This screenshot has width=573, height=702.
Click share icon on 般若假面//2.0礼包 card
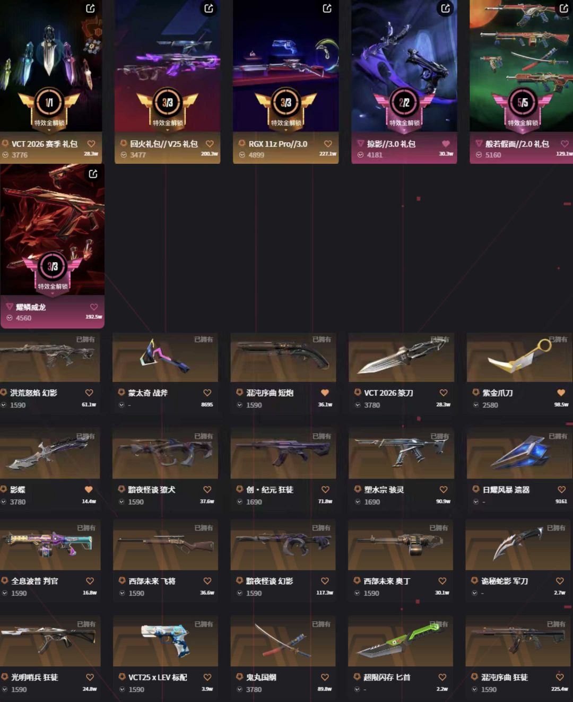tap(564, 8)
